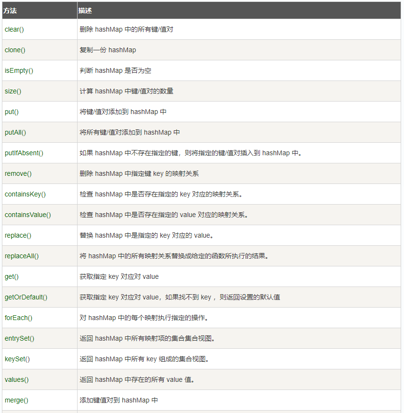Open the remove() method link
The width and height of the screenshot is (404, 413).
click(x=18, y=173)
